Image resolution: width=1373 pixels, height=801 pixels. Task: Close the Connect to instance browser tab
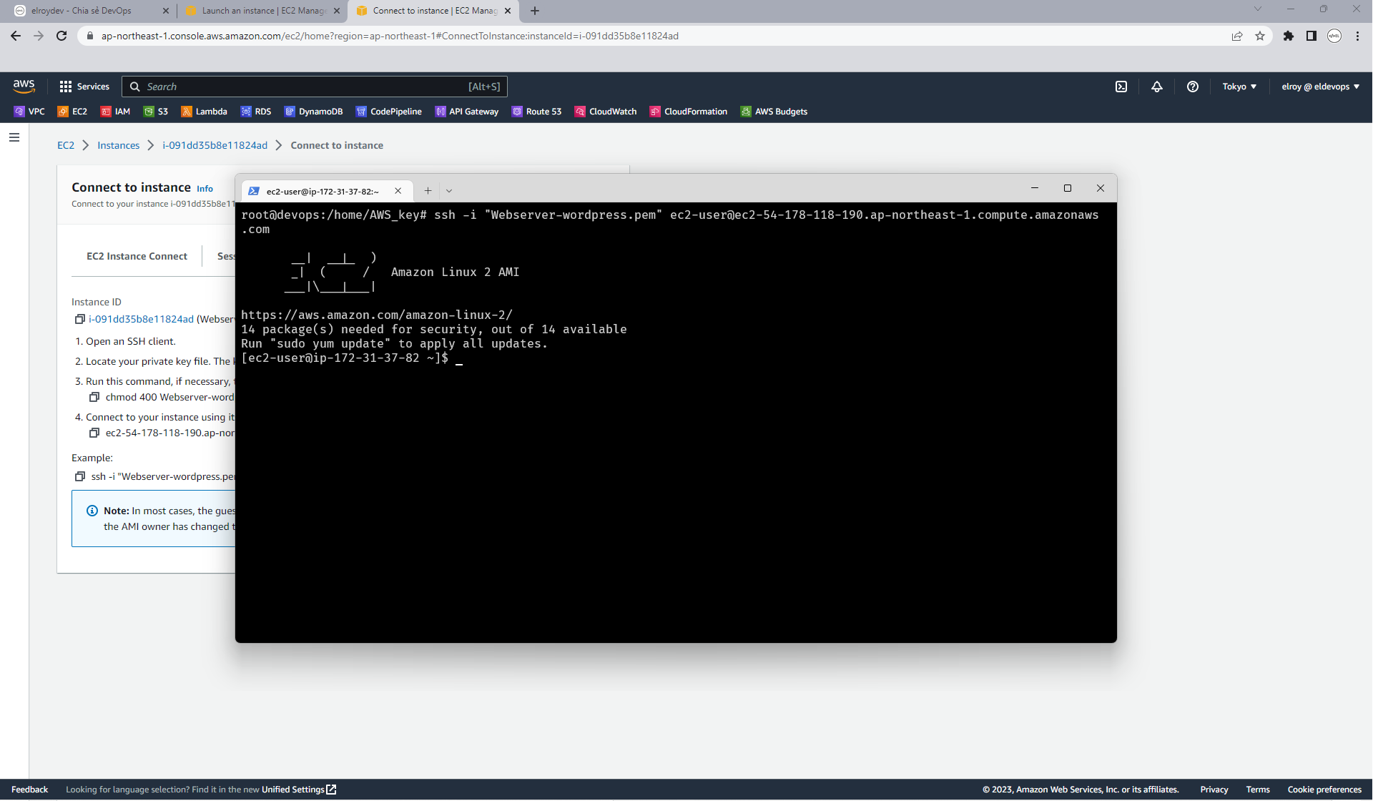(x=508, y=11)
